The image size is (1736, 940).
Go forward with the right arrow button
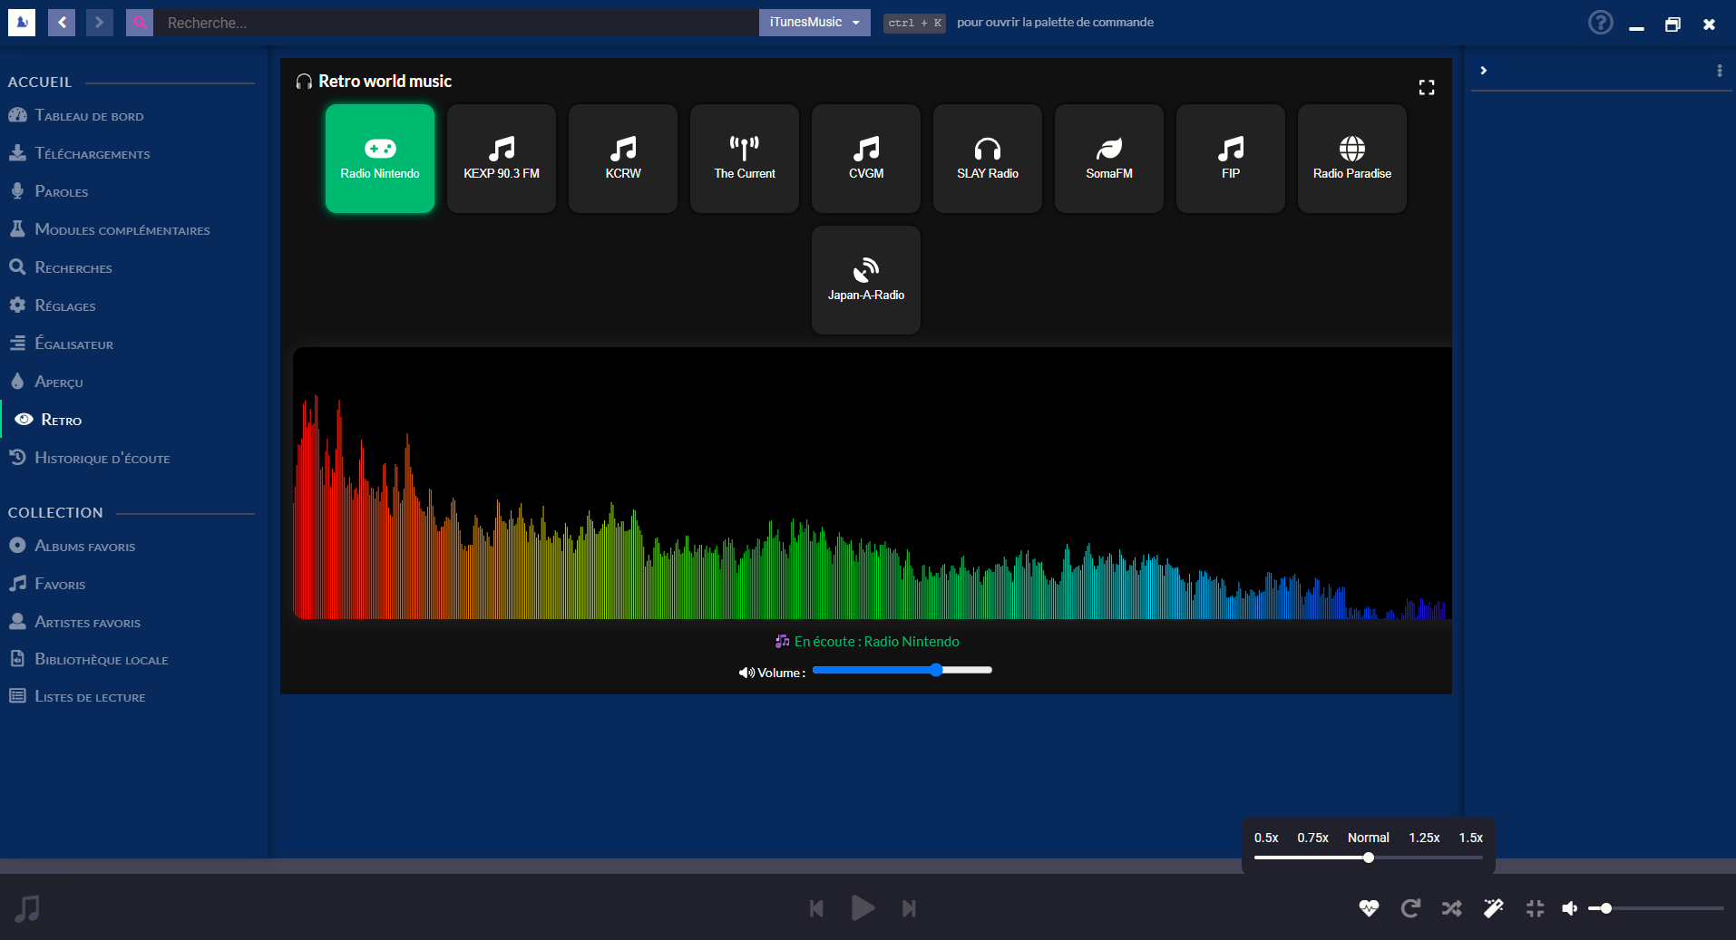click(x=100, y=23)
